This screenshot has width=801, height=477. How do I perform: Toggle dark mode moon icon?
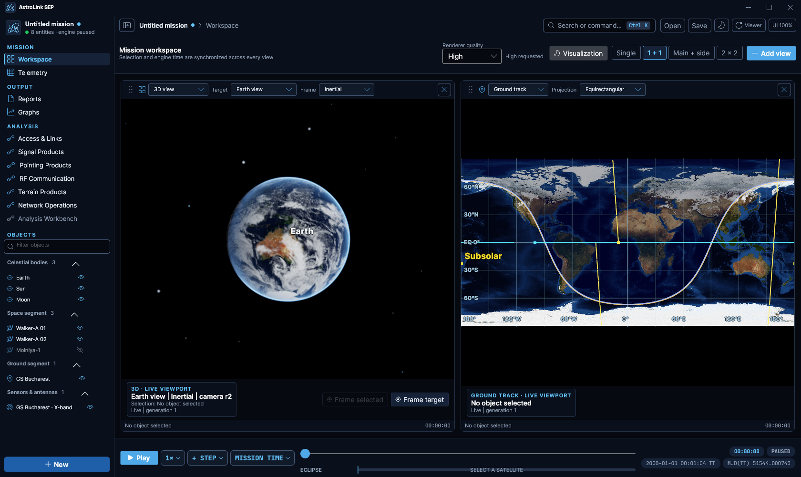tap(721, 25)
